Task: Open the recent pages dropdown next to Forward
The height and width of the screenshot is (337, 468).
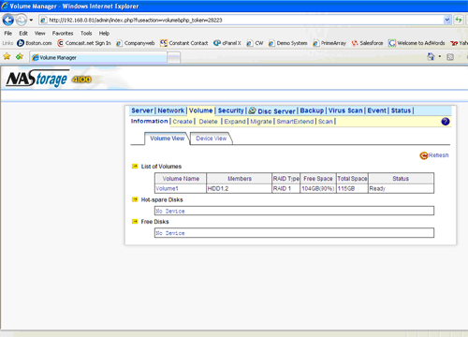Action: coord(31,21)
